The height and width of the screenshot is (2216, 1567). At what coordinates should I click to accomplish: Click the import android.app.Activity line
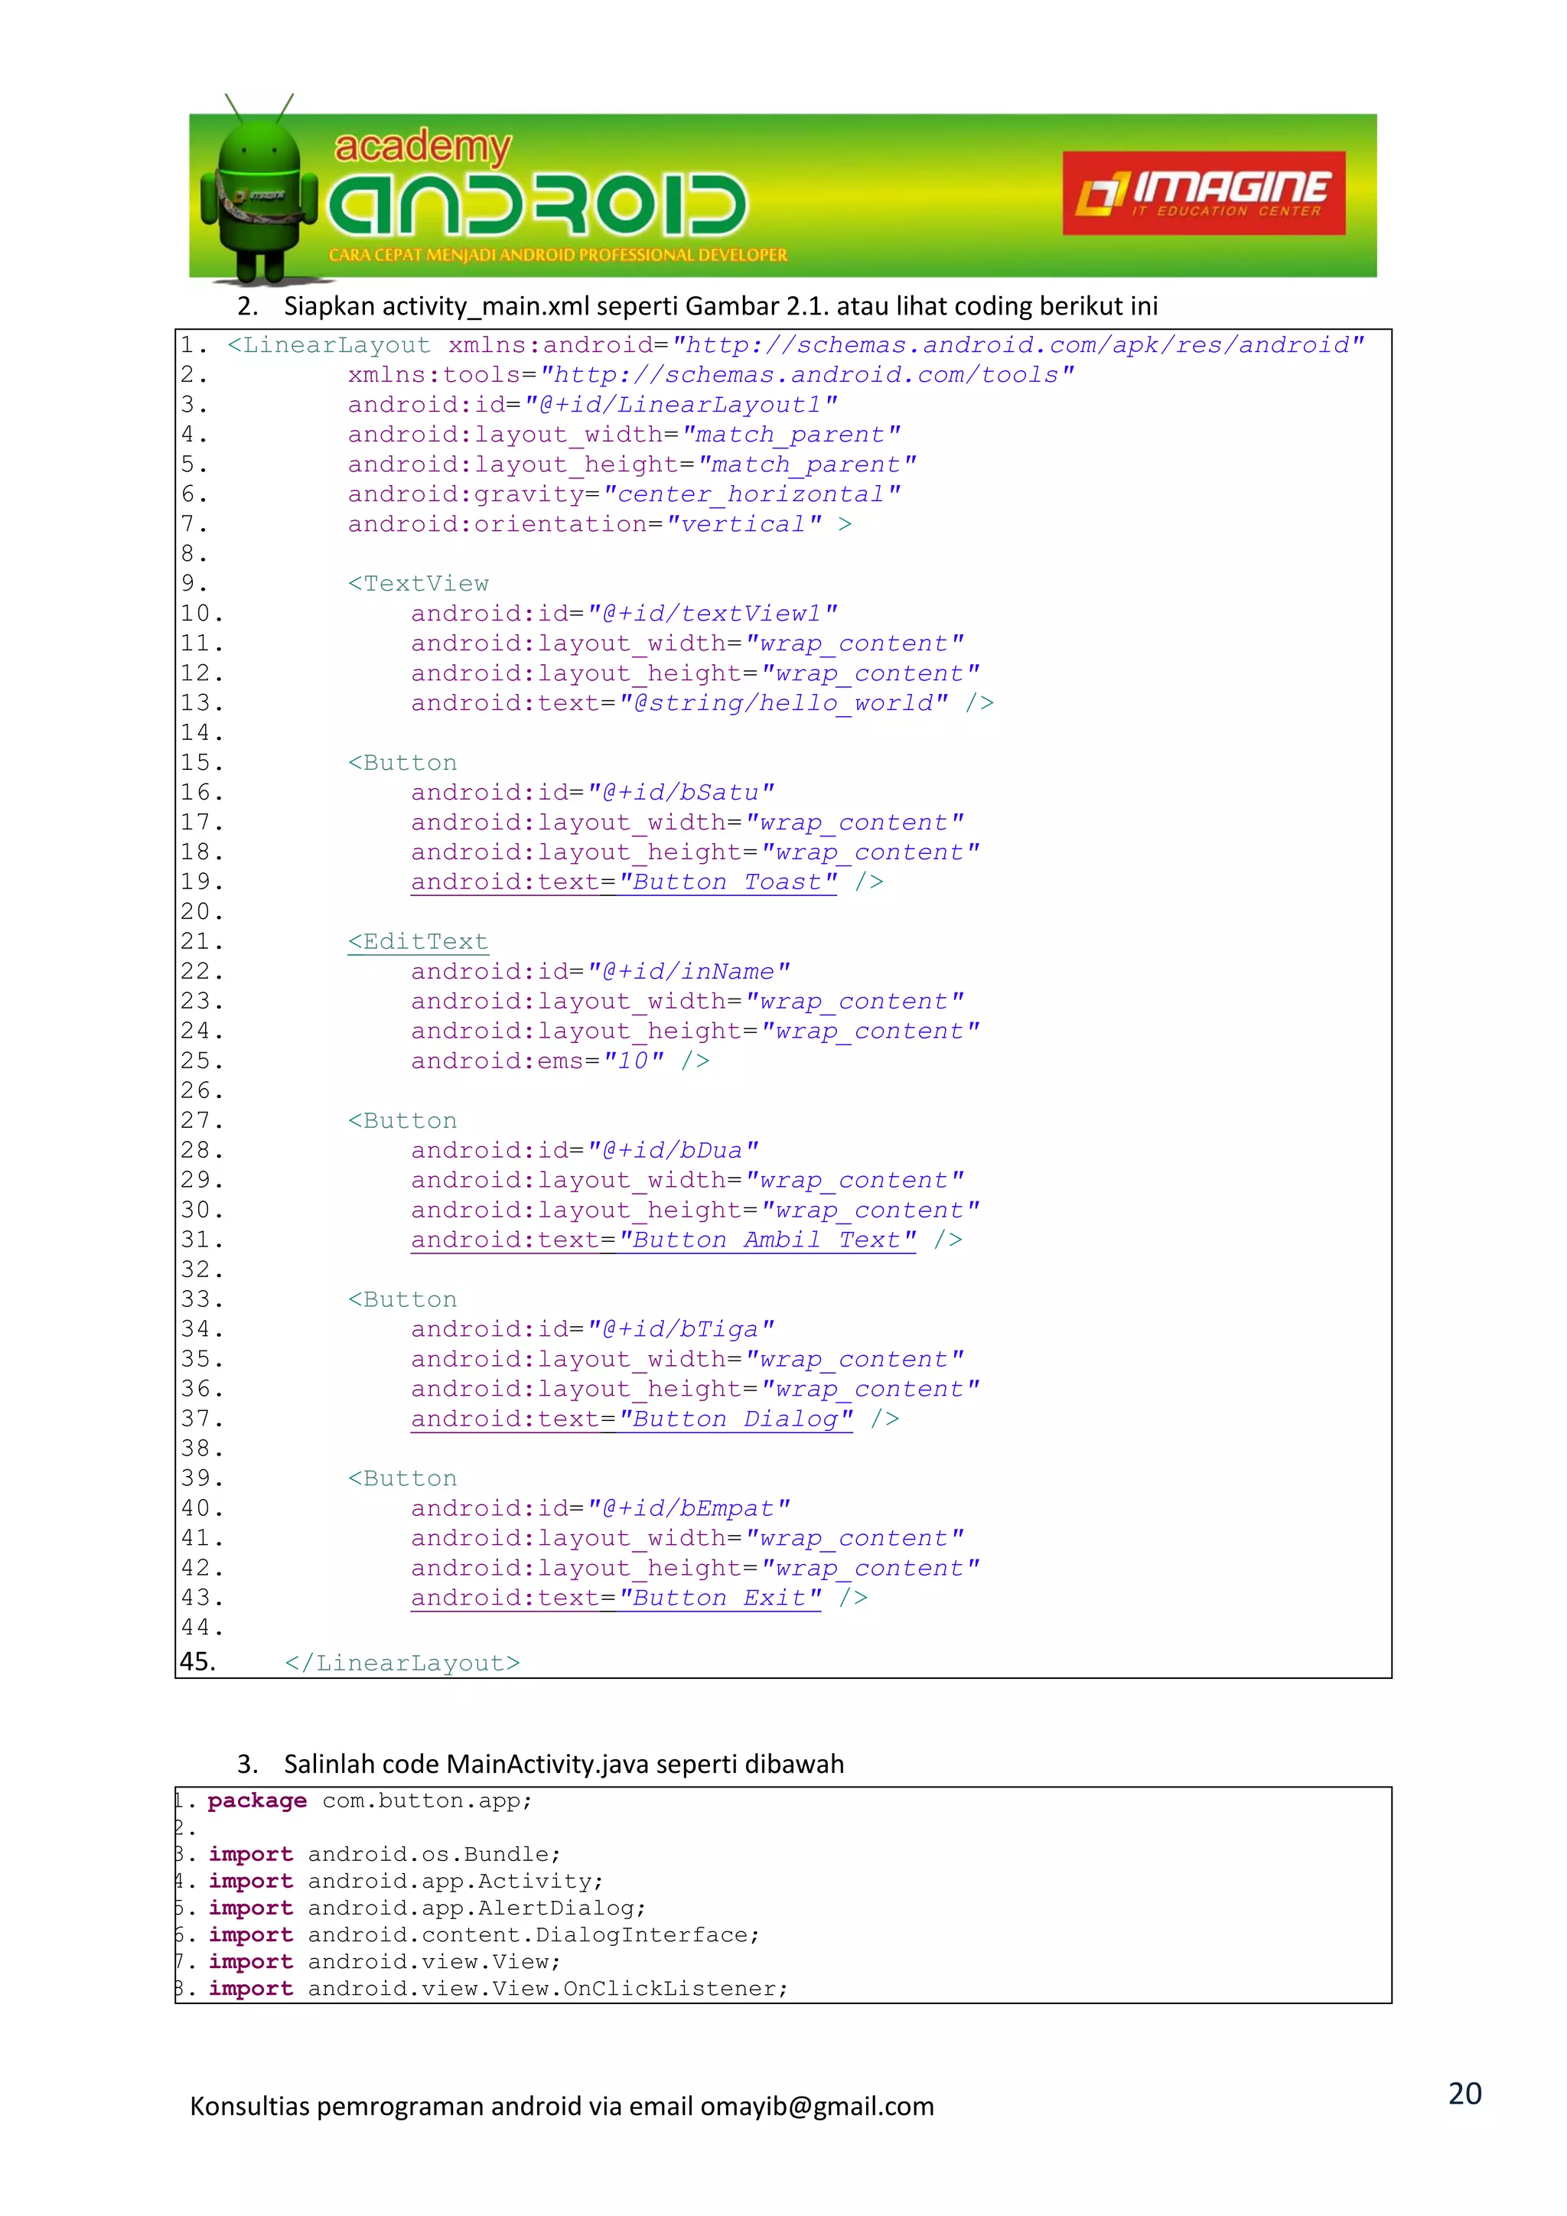coord(406,1882)
